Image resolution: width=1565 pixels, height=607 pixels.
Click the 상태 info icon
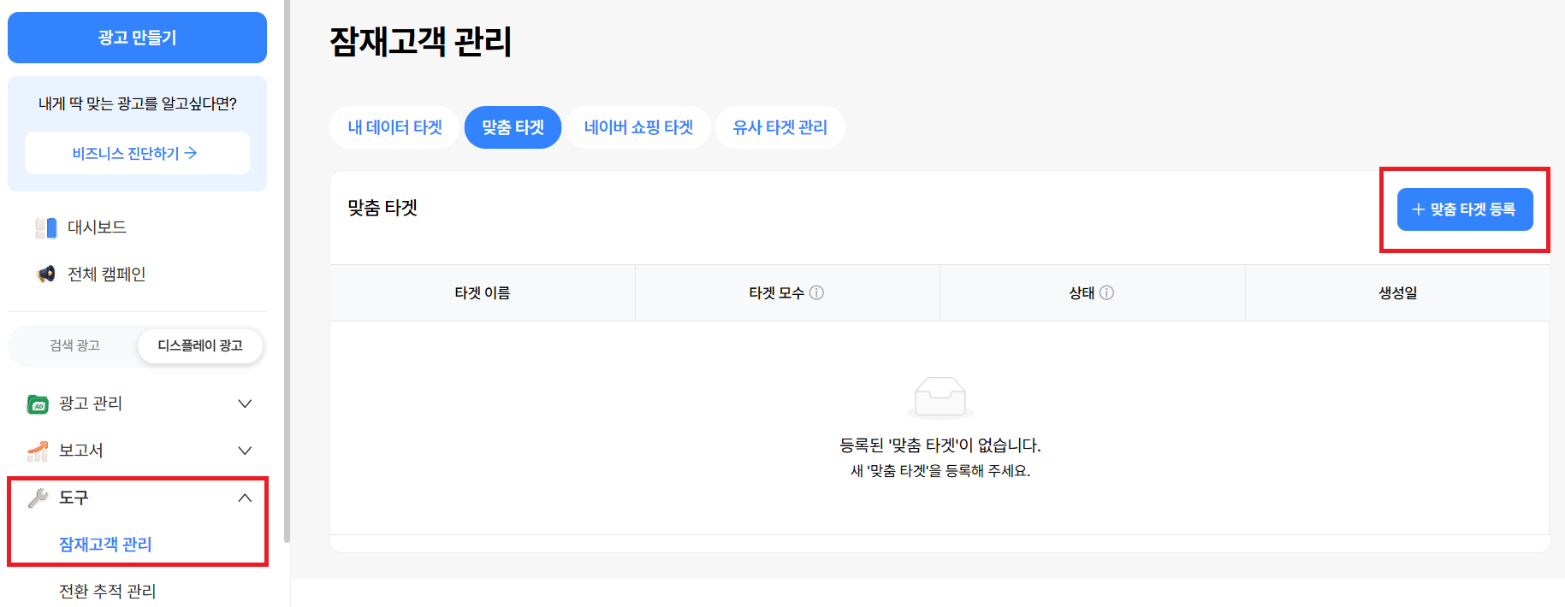click(1106, 293)
